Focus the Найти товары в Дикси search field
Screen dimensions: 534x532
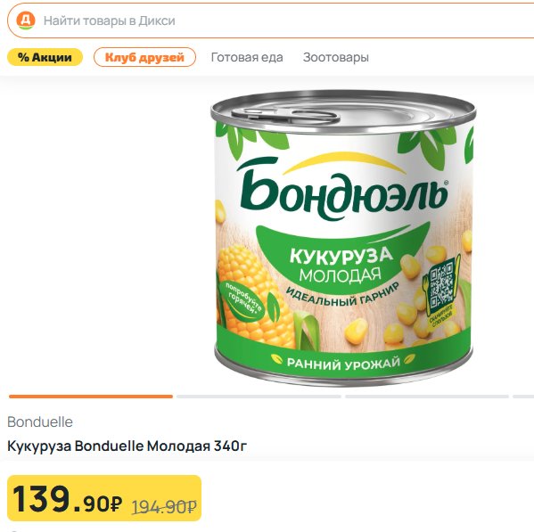click(271, 20)
